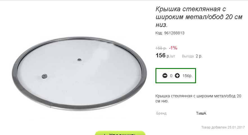248x135 pixels.
Task: Click the center knob hole on lid image
Action: click(79, 60)
